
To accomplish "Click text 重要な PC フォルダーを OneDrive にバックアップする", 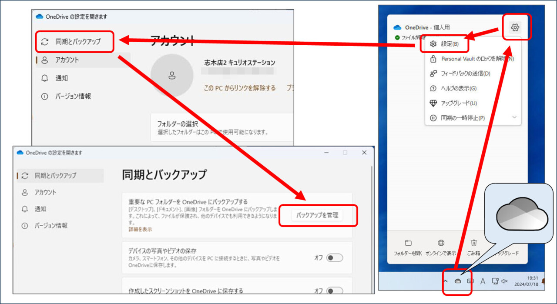I will [x=188, y=202].
